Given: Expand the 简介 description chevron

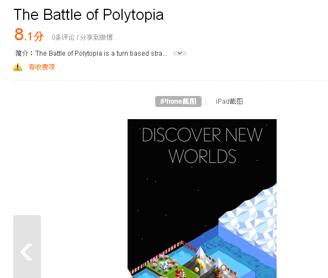Looking at the screenshot, I should pyautogui.click(x=179, y=54).
